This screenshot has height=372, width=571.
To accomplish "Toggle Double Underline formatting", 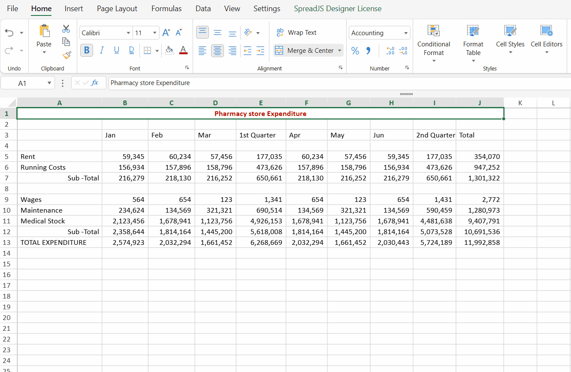I will pos(132,50).
